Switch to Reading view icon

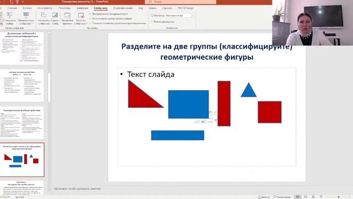pos(313,197)
